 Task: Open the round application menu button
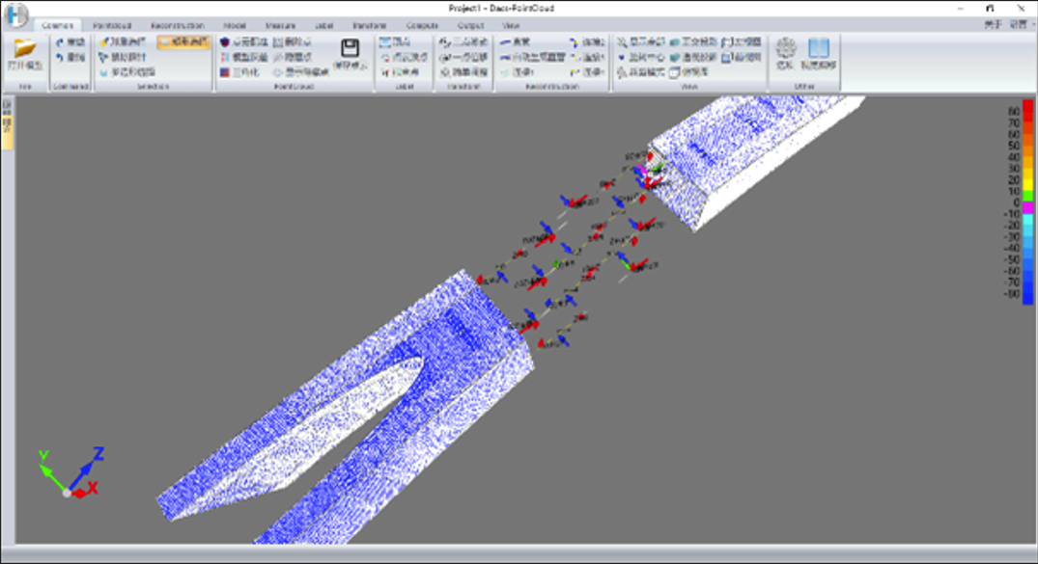tap(16, 15)
